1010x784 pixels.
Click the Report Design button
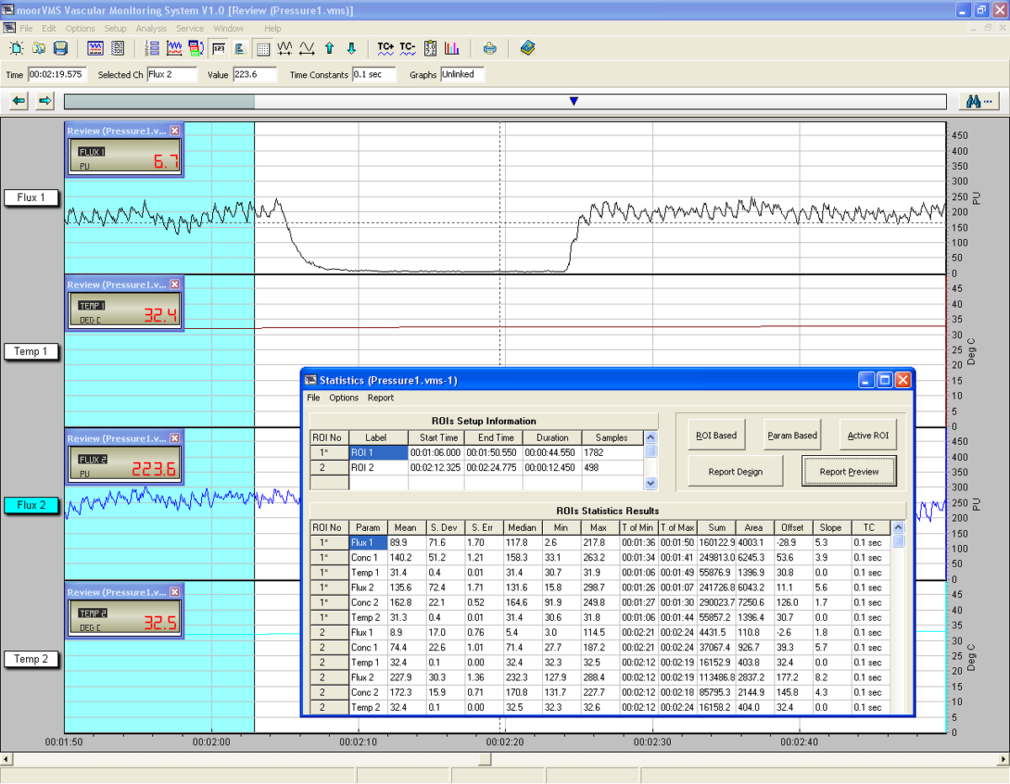click(x=735, y=472)
